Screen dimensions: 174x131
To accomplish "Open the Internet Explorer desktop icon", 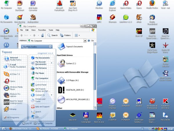I will click(x=113, y=6).
